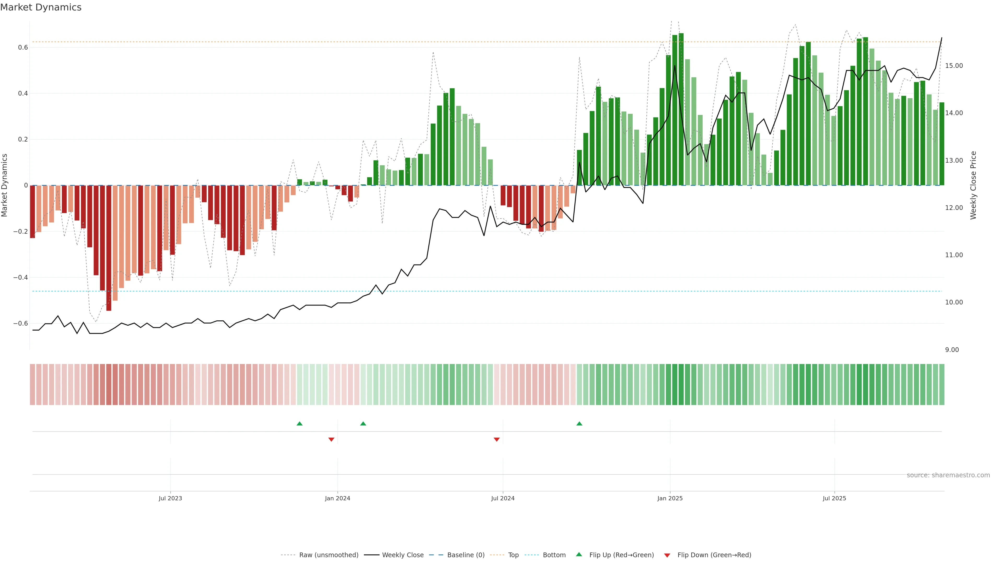
Task: Click the Flip Down (Green→Red) legend label
Action: 714,555
